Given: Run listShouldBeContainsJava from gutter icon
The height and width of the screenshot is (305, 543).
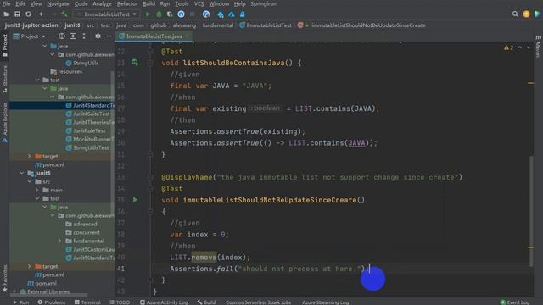Looking at the screenshot, I should (135, 63).
